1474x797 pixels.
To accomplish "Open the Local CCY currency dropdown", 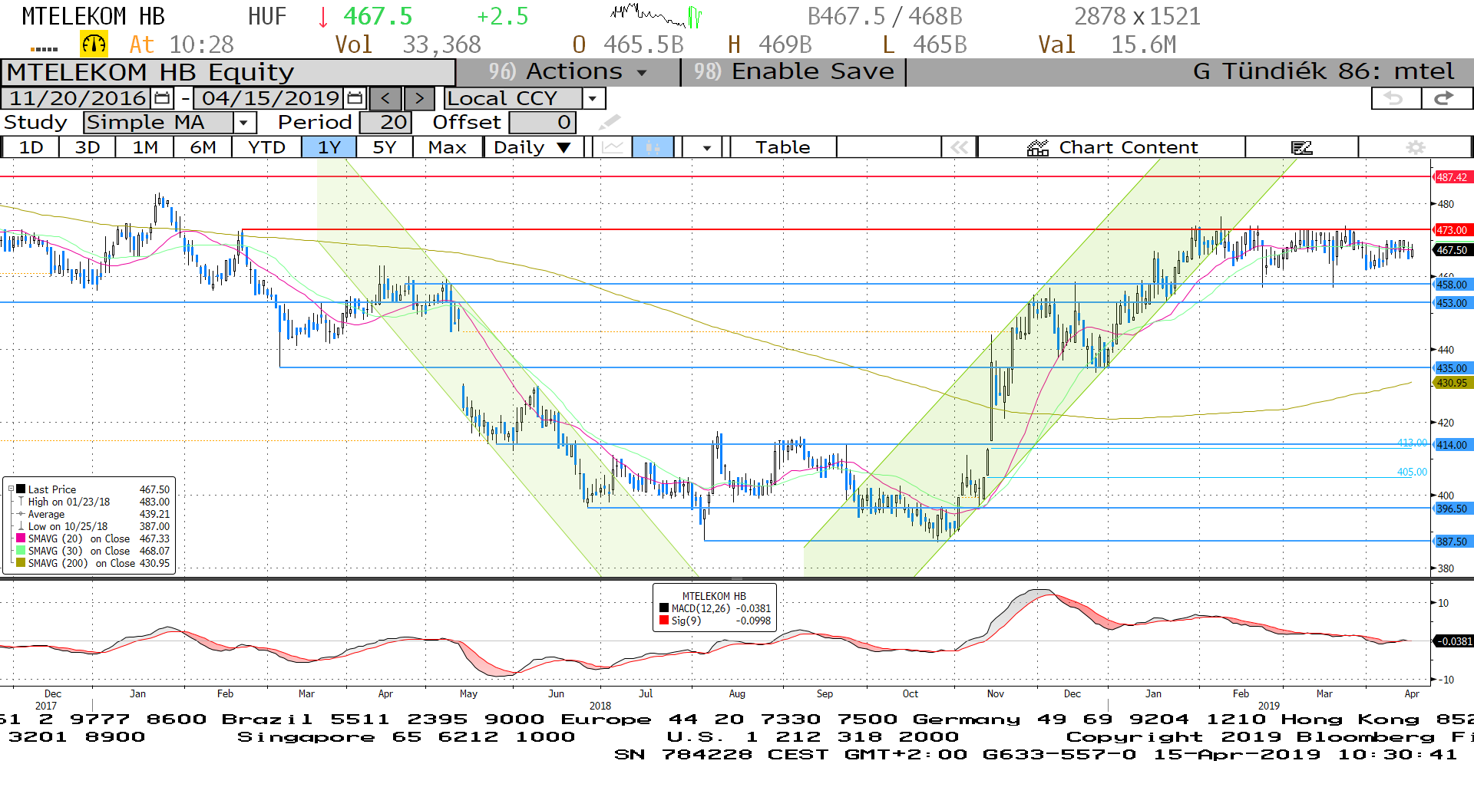I will [514, 99].
